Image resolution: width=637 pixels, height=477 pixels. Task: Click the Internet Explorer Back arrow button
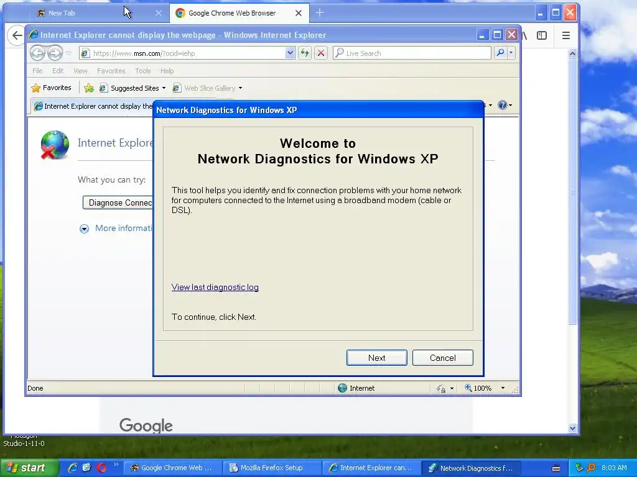click(x=38, y=53)
